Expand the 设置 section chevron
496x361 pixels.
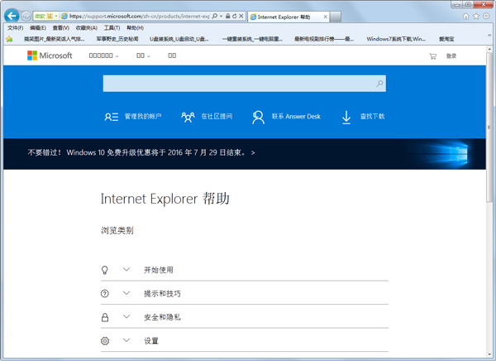click(x=126, y=340)
